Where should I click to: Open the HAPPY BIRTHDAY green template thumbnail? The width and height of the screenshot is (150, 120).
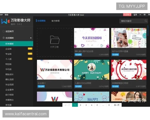(x=91, y=70)
